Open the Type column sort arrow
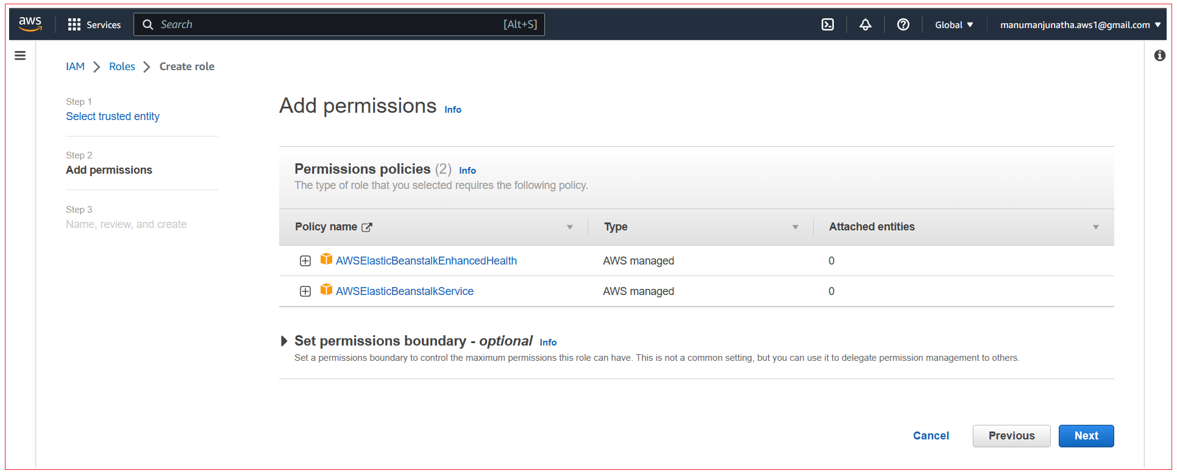Screen dimensions: 1177x476 [x=795, y=227]
